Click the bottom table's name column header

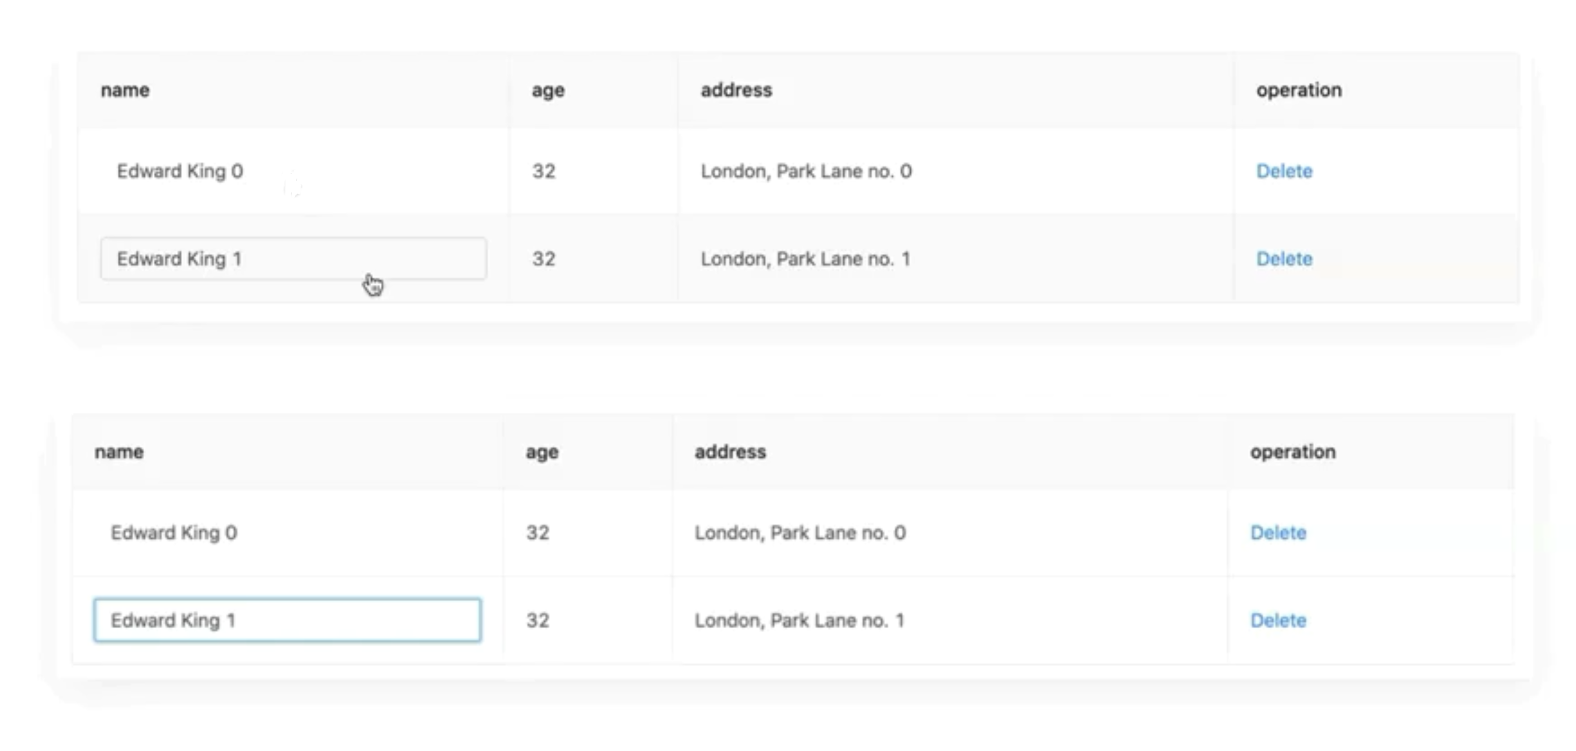(119, 452)
